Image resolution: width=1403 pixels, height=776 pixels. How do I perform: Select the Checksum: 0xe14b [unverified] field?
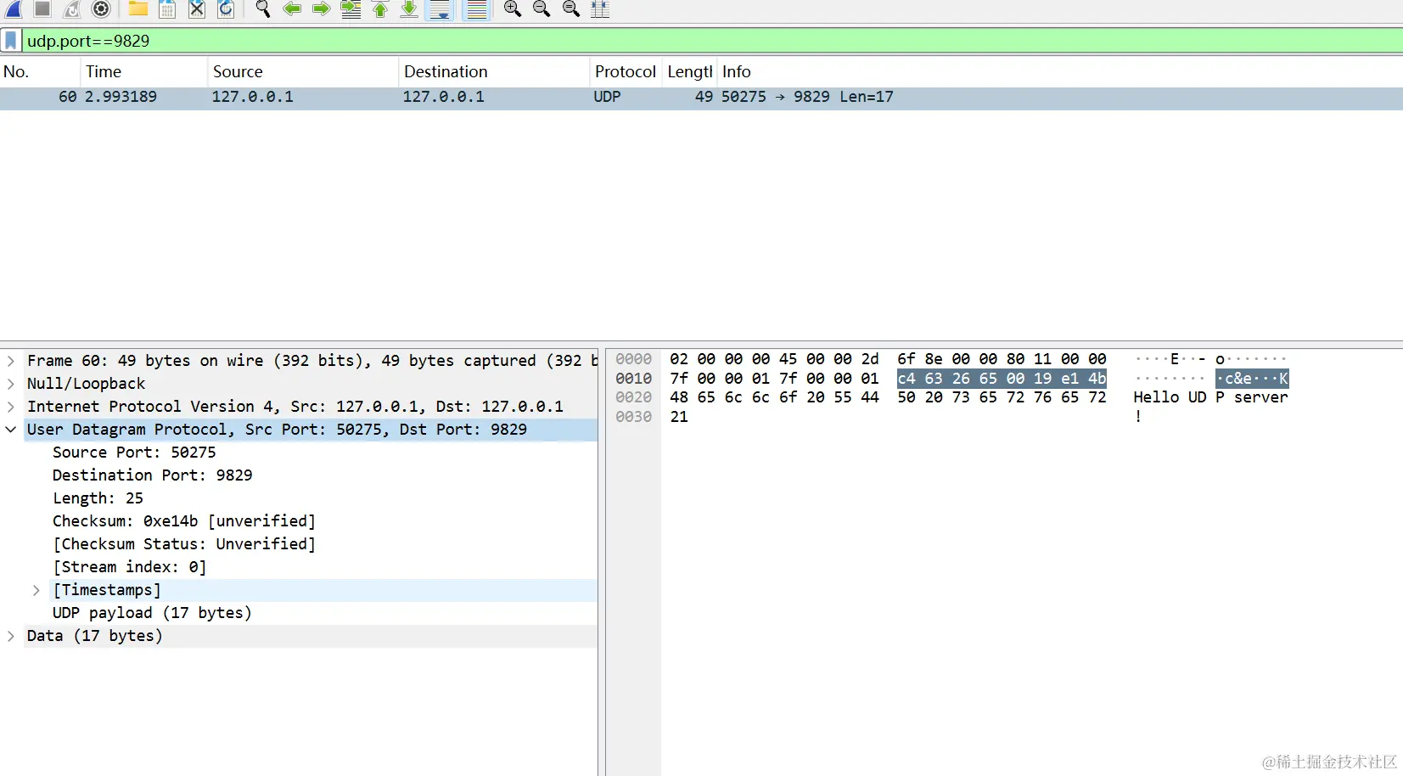tap(184, 521)
